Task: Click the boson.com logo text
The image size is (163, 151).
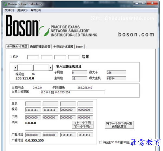Action: click(x=136, y=34)
